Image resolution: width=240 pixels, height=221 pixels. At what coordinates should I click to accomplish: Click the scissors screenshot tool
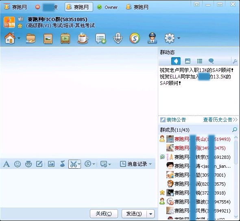point(73,164)
